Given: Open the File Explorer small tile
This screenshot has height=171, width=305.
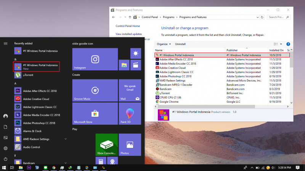Looking at the screenshot, I should (124, 65).
